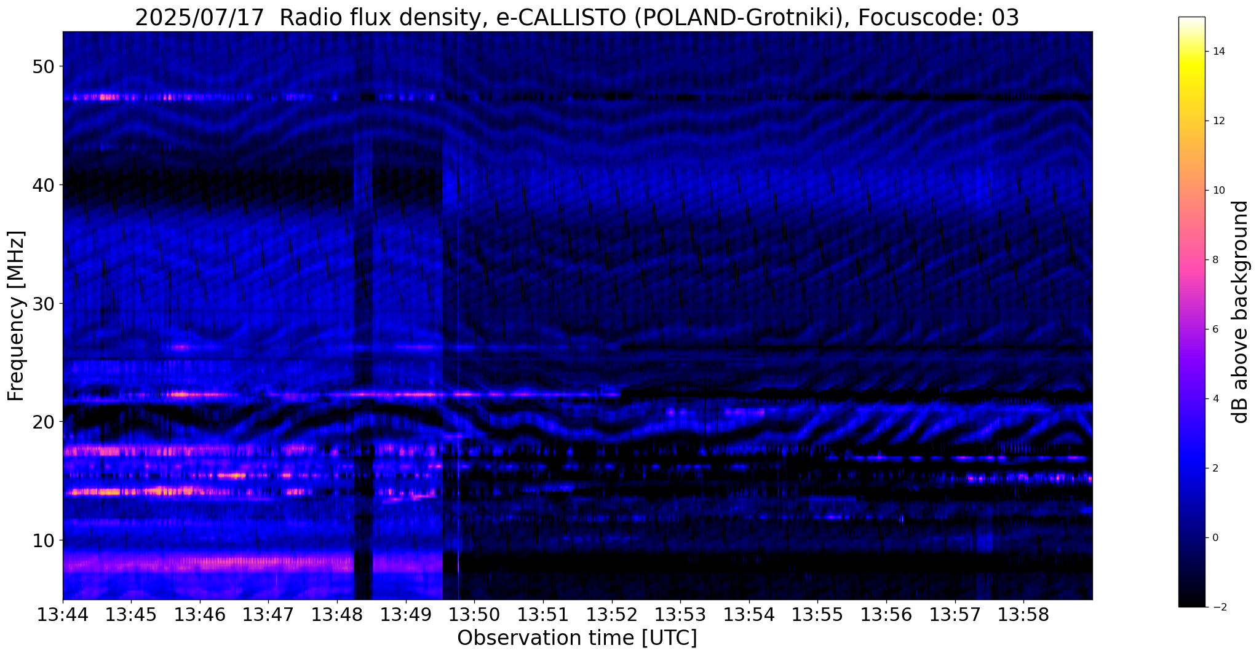Viewport: 1259px width, 656px height.
Task: Click the colorbar tick label 4
Action: (1215, 399)
